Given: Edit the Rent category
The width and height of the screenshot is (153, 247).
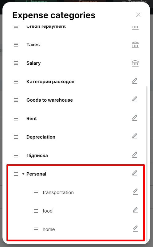Looking at the screenshot, I should pyautogui.click(x=135, y=118).
